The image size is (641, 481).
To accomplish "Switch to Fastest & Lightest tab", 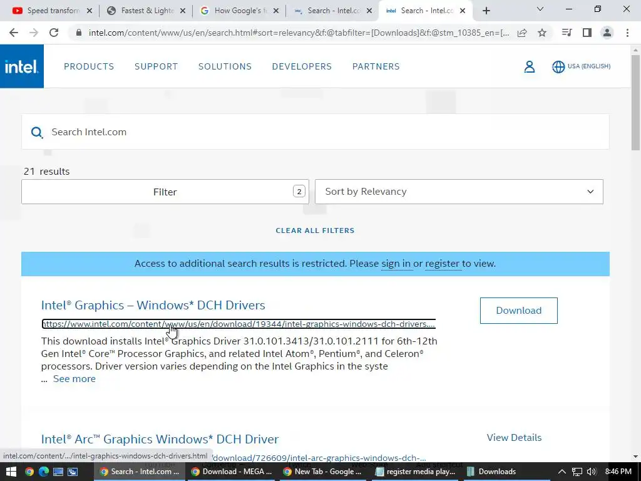I will [146, 11].
